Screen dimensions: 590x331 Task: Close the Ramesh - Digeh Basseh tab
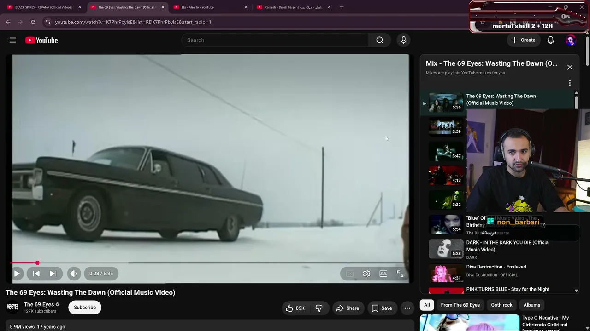click(x=329, y=7)
